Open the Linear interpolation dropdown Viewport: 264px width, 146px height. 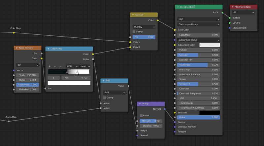pyautogui.click(x=84, y=66)
